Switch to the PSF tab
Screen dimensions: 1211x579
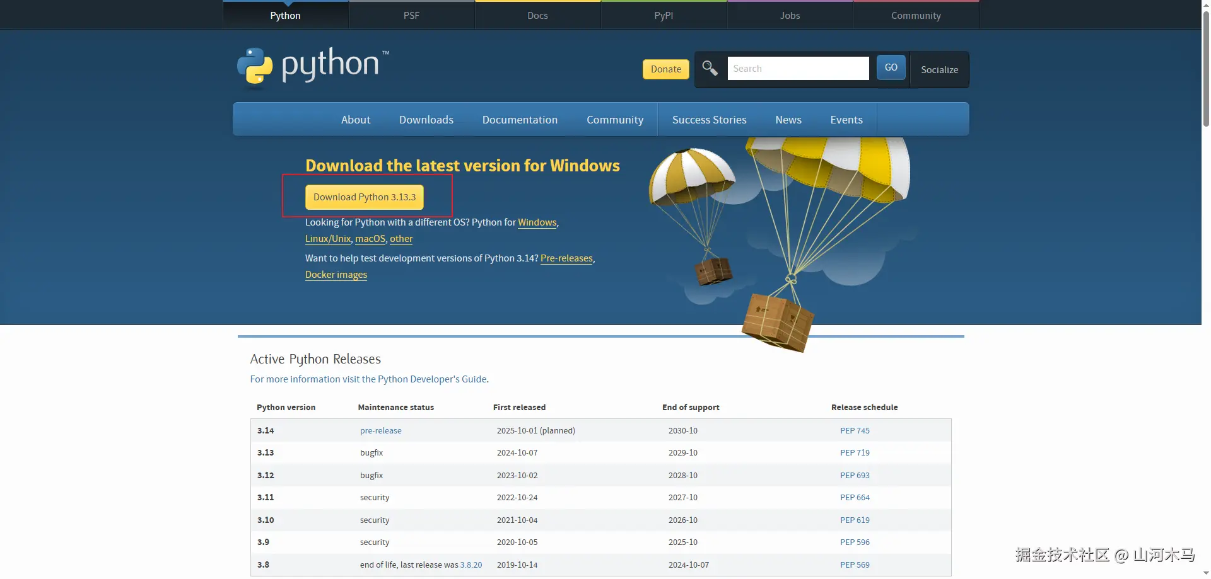(411, 15)
